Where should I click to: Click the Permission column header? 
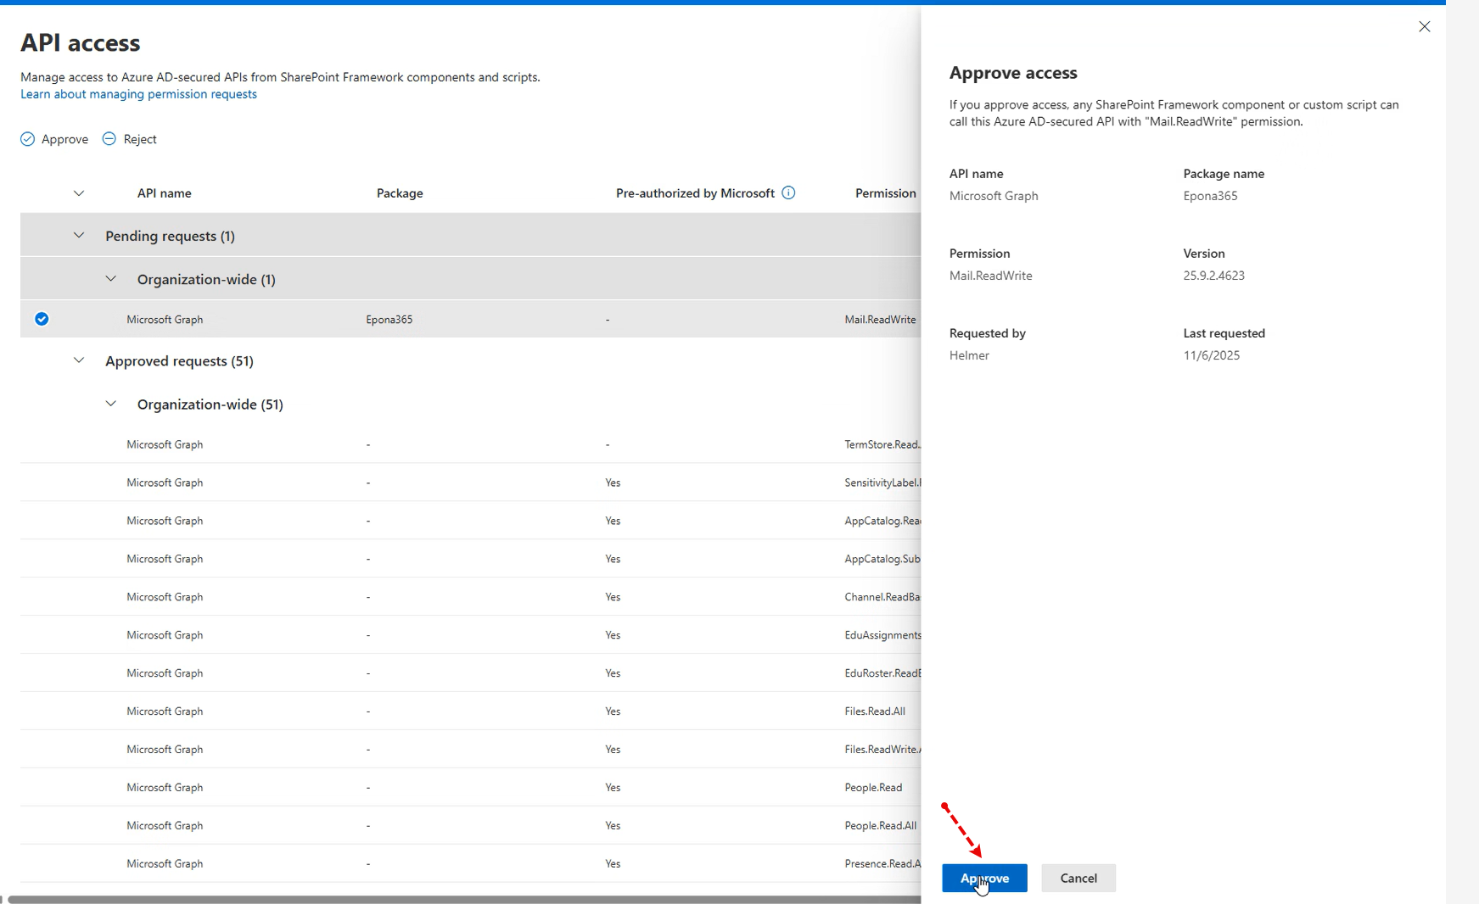click(885, 193)
